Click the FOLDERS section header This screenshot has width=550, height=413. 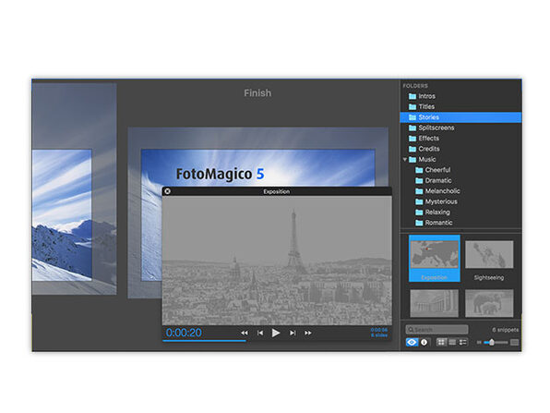415,86
